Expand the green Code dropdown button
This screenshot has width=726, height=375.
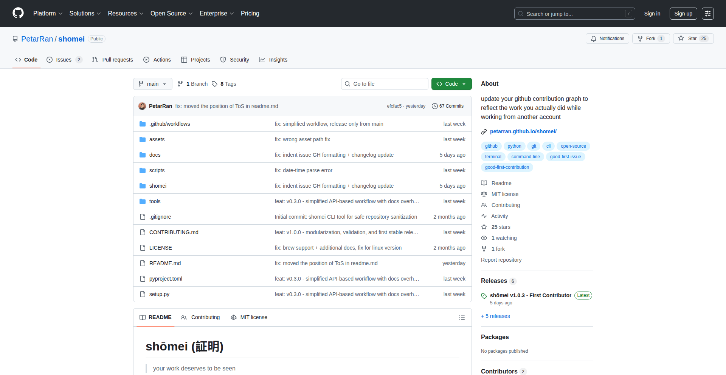451,84
